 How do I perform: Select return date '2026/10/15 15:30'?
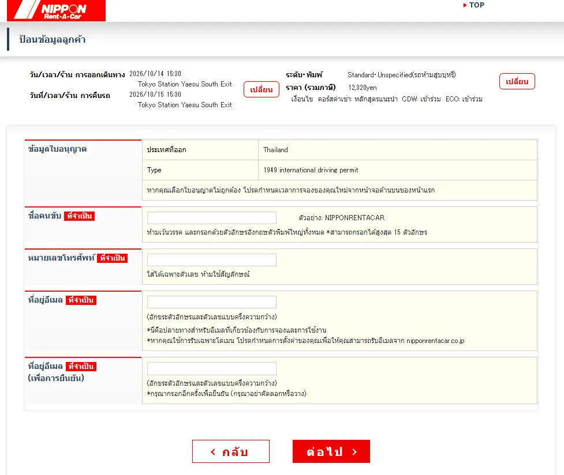155,95
